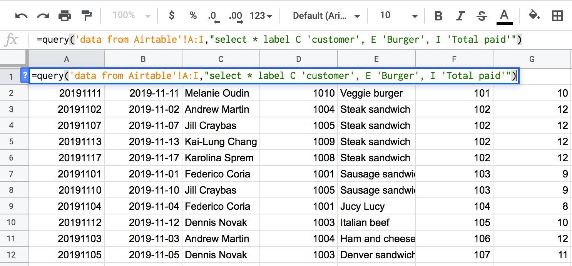Open the borders grid icon

point(557,16)
